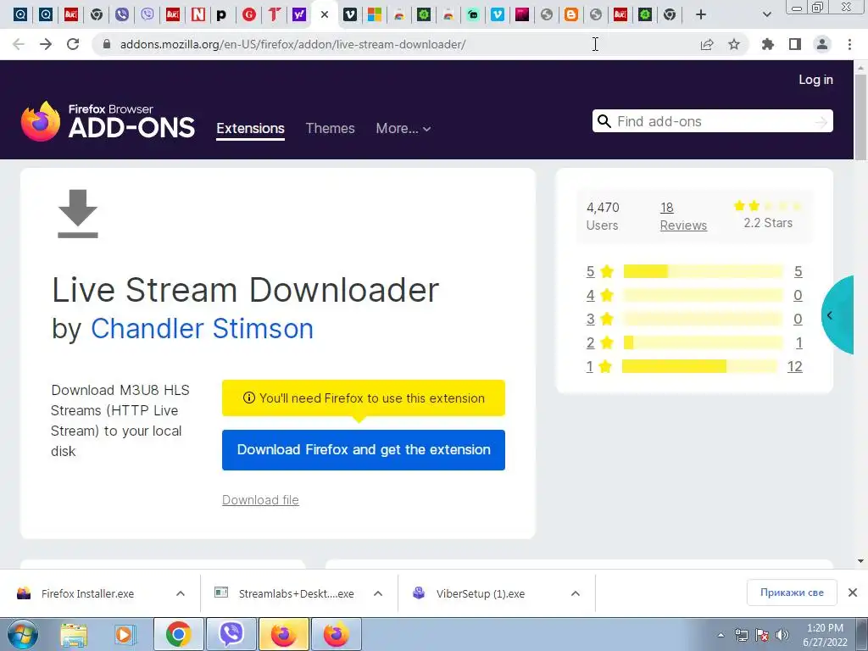This screenshot has height=651, width=868.
Task: Open the media player taskbar icon
Action: (x=125, y=634)
